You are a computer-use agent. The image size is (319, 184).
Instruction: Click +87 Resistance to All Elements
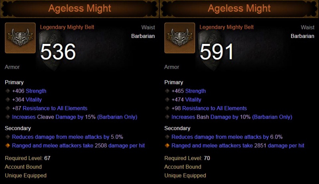coord(49,109)
